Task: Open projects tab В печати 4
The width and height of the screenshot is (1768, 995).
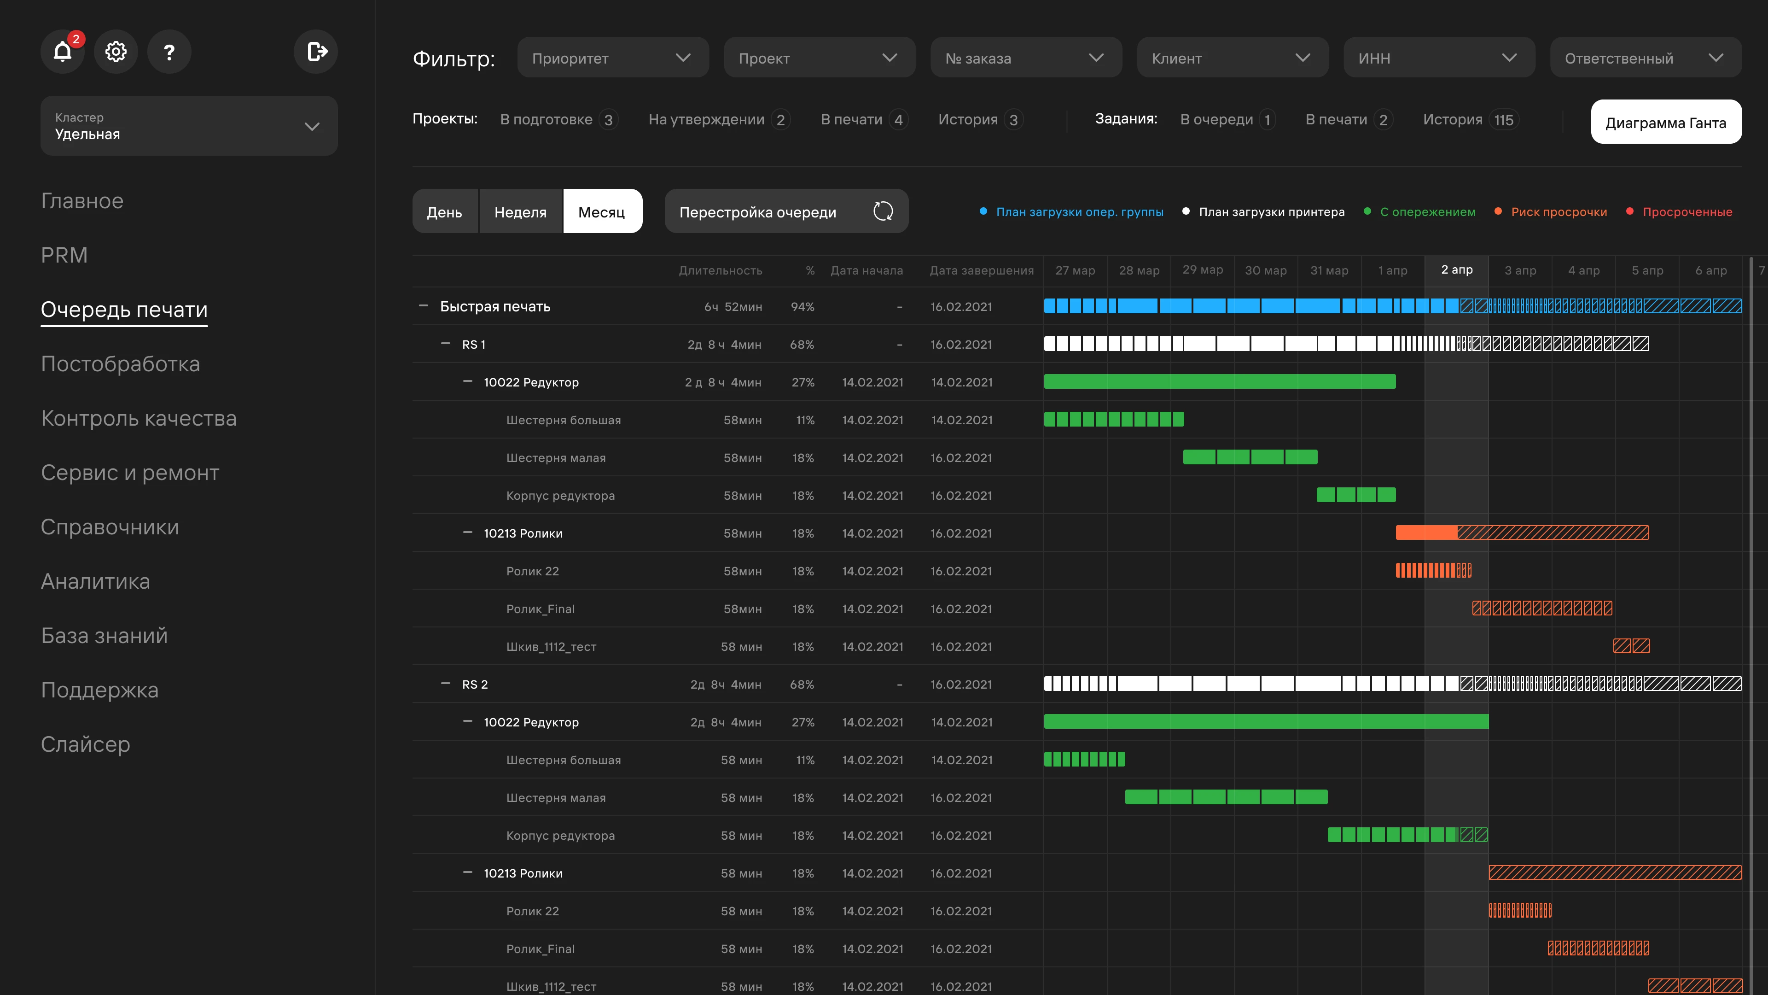Action: [865, 119]
